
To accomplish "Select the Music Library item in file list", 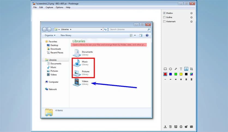I will [81, 63].
